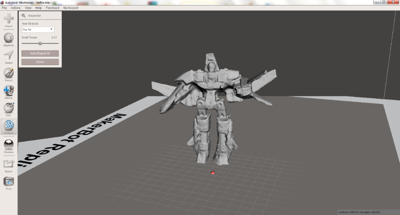Viewport: 400px width, 215px height.
Task: Open the Help menu
Action: [x=38, y=8]
